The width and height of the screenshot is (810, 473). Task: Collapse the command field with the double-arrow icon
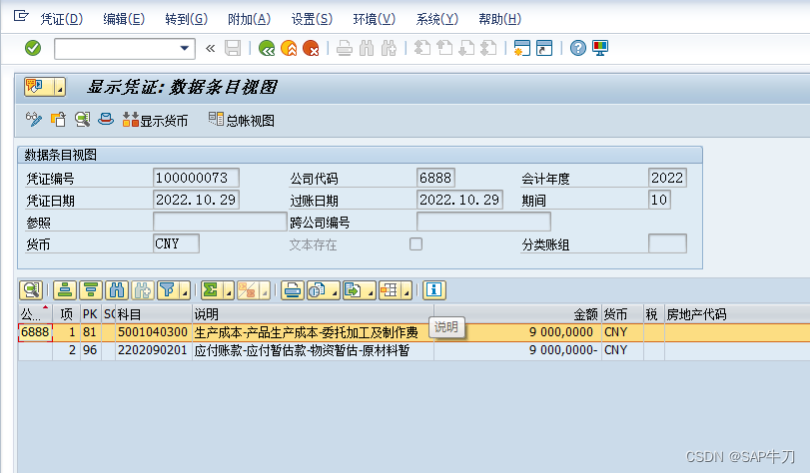210,49
